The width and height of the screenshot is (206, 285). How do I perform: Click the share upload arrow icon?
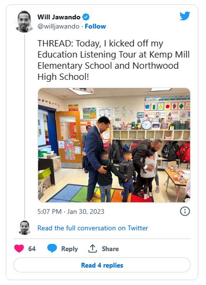tap(93, 248)
